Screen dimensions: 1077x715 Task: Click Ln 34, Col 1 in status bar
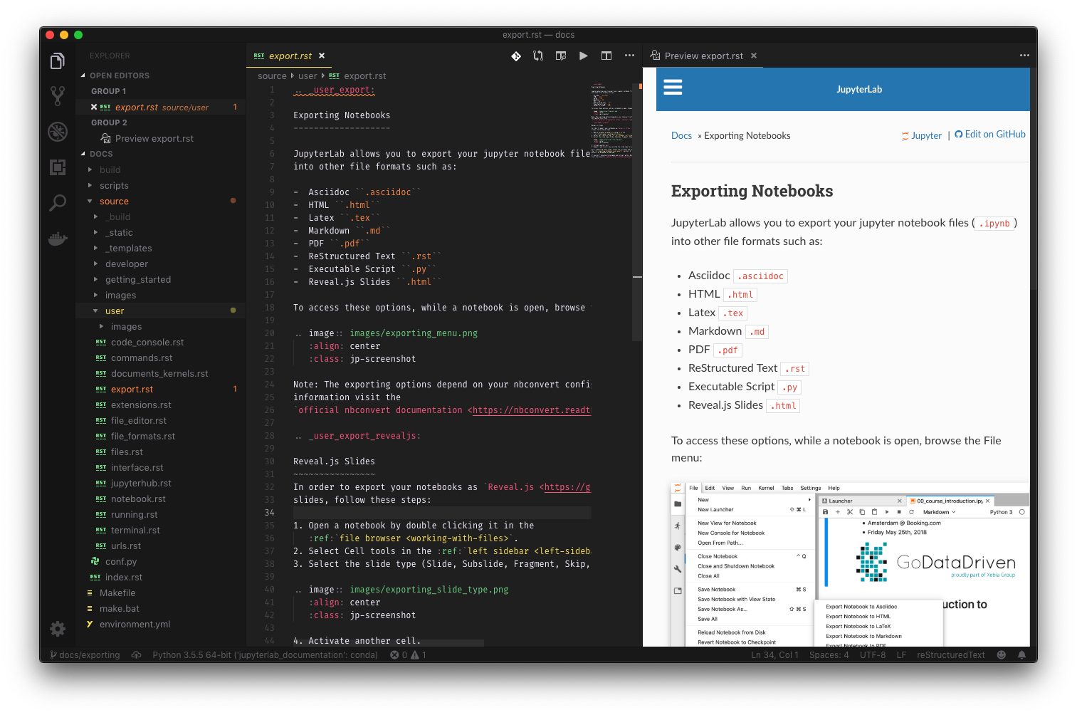[x=774, y=654]
